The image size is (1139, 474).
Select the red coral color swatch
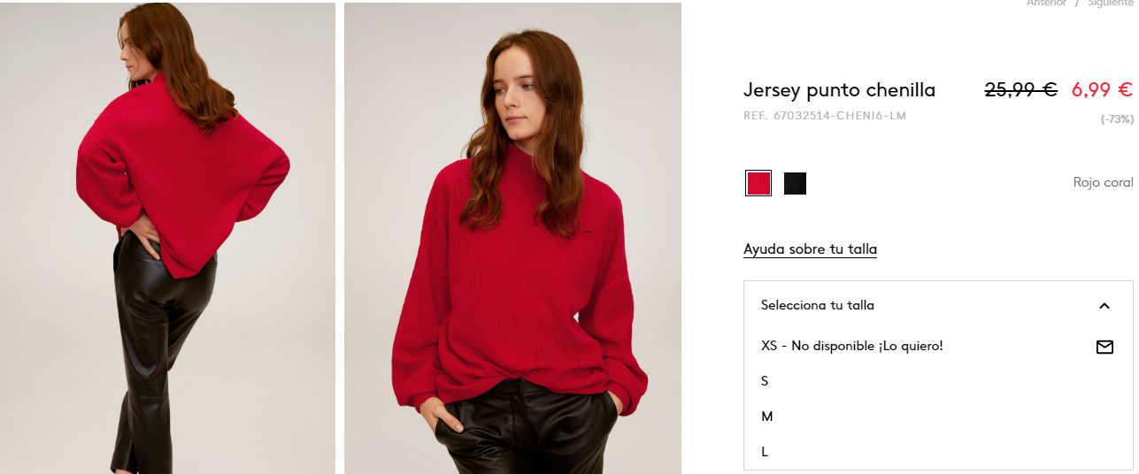pyautogui.click(x=758, y=183)
